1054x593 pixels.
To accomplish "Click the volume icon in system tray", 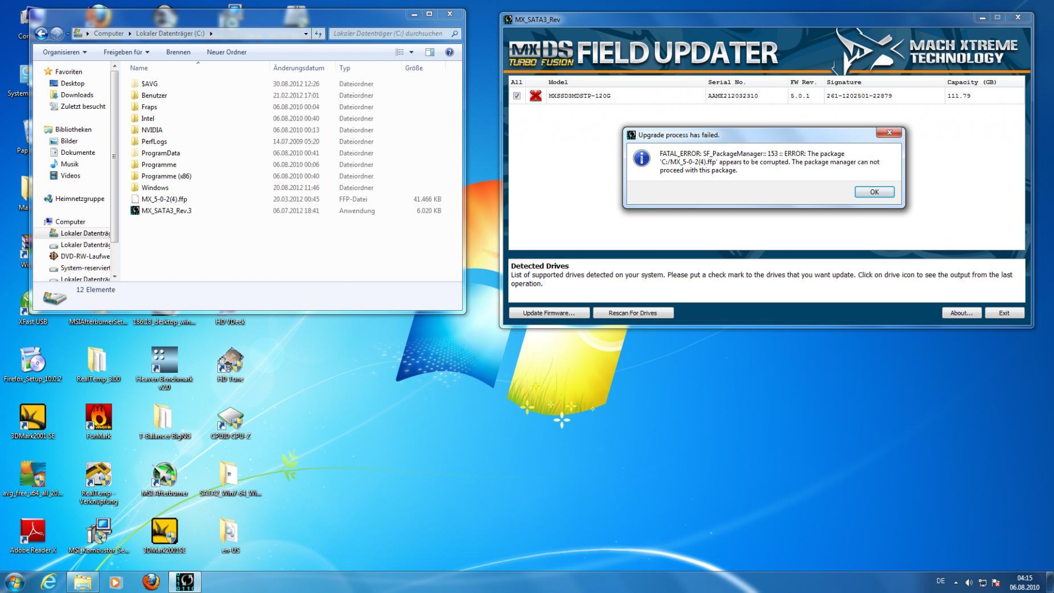I will 969,583.
